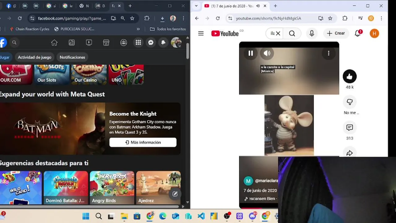Open the UNO game tile
Viewport: 396px width, 223px height.
pyautogui.click(x=126, y=74)
